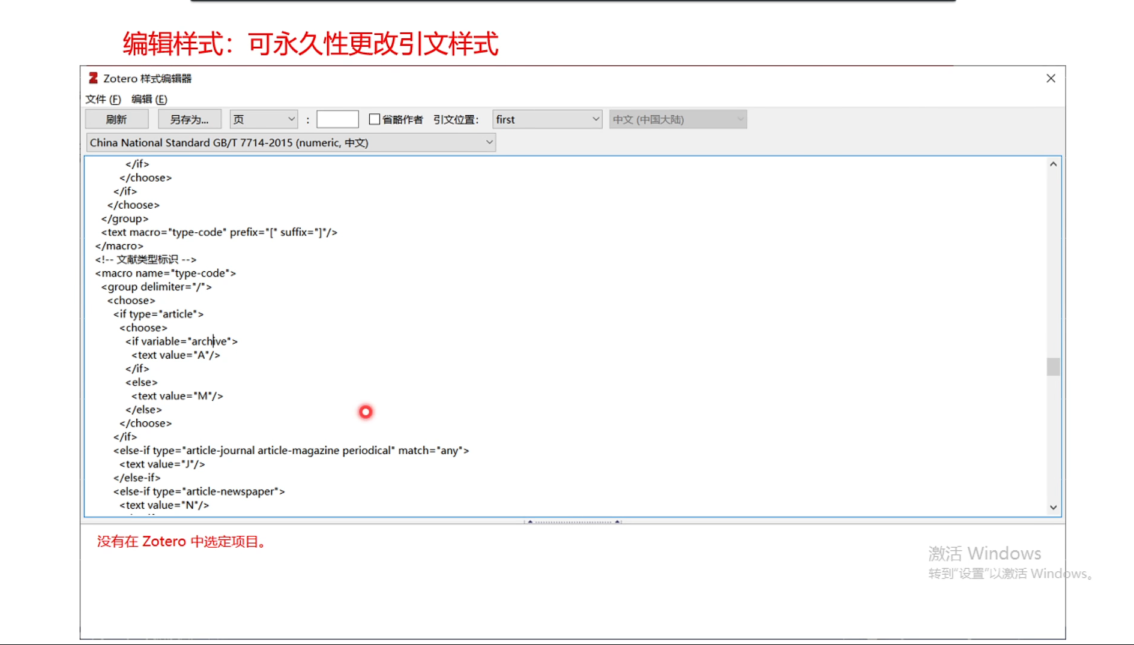
Task: Click the </else> closing tag line
Action: pos(143,410)
